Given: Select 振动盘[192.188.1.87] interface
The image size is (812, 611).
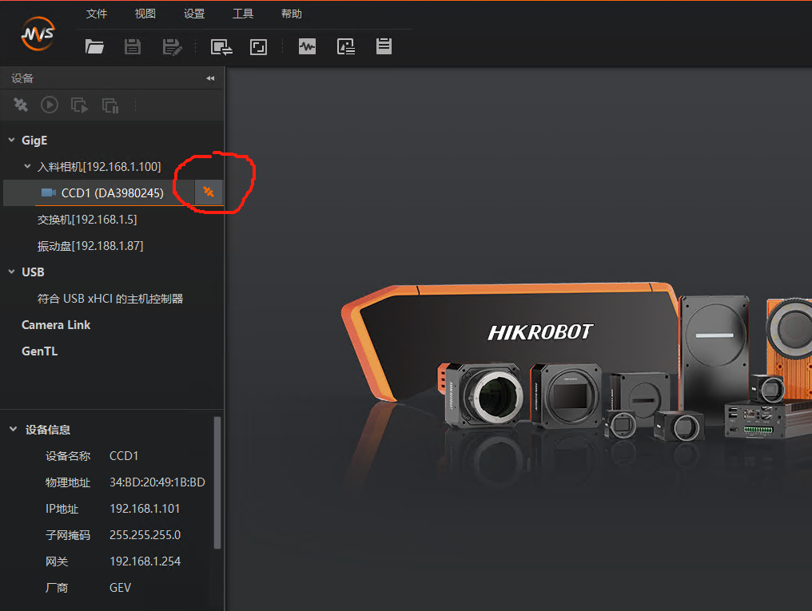Looking at the screenshot, I should point(90,246).
